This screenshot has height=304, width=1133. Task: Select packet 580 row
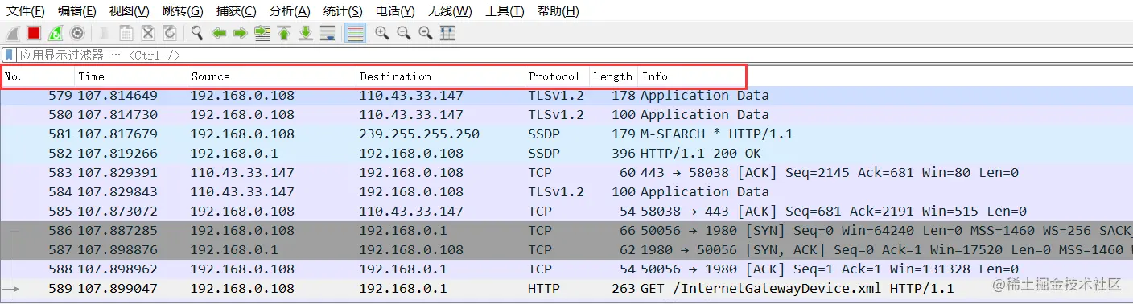(x=566, y=115)
